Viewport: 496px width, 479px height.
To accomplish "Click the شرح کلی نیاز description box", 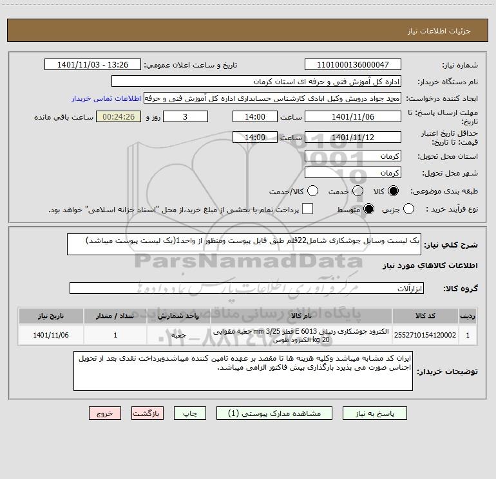I will tap(244, 244).
